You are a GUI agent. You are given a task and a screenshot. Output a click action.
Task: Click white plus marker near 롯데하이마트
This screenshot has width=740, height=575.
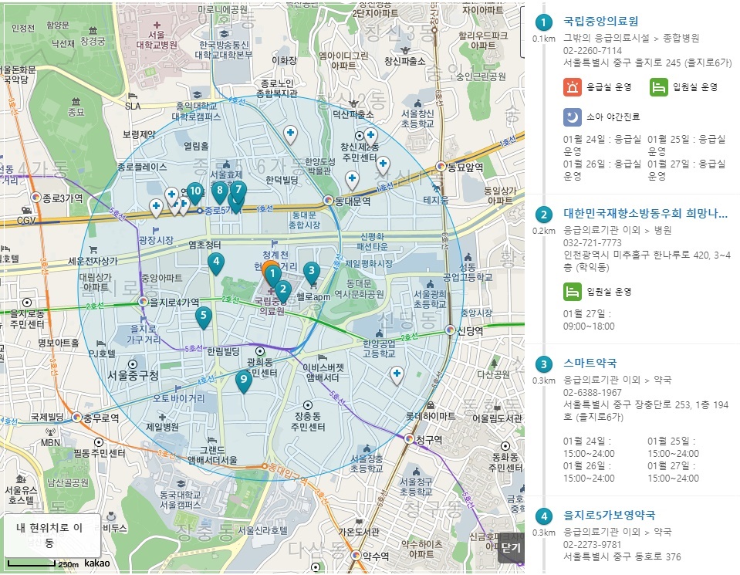397,375
